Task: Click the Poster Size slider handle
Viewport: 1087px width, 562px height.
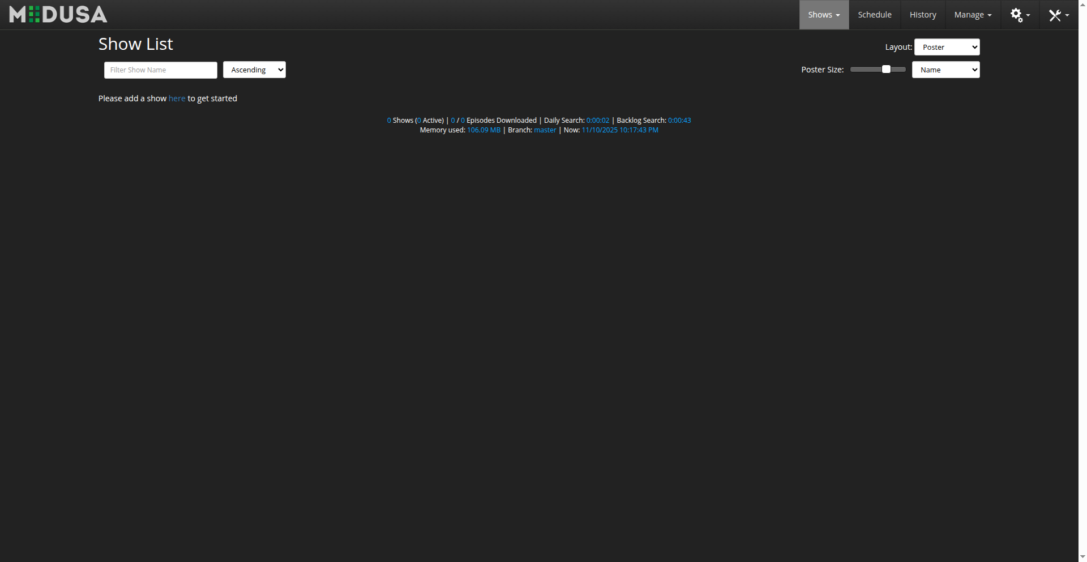Action: (886, 69)
